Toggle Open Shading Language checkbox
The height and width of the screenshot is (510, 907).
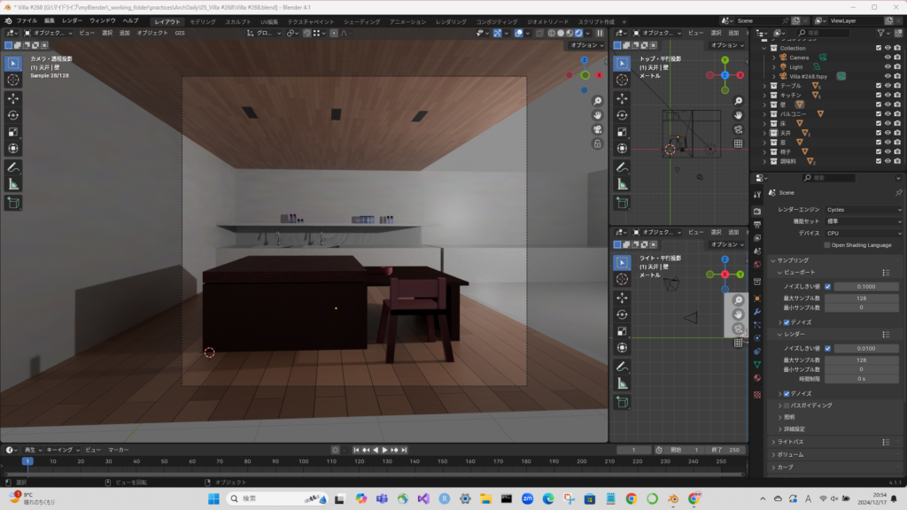point(827,245)
